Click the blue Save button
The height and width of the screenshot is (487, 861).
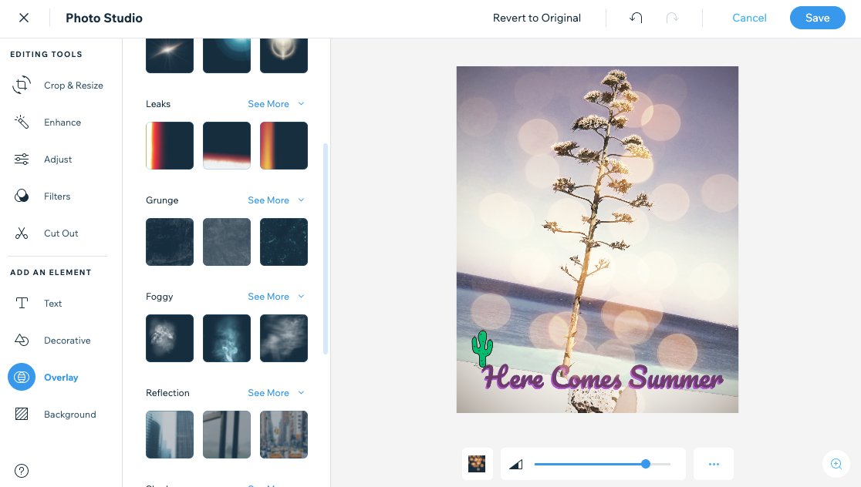[x=817, y=18]
